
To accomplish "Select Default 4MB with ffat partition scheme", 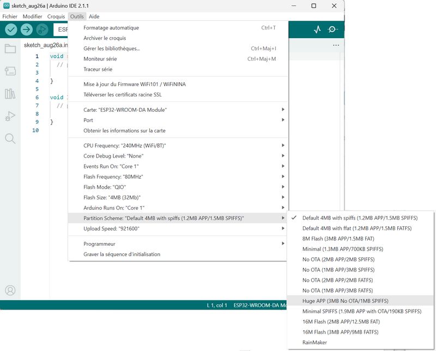I will point(360,228).
